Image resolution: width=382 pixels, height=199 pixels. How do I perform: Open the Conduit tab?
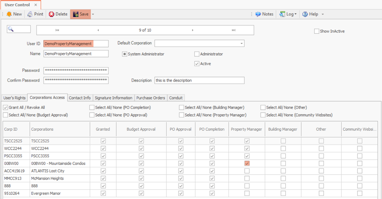pyautogui.click(x=176, y=98)
